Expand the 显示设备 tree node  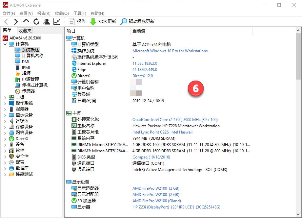[5, 115]
